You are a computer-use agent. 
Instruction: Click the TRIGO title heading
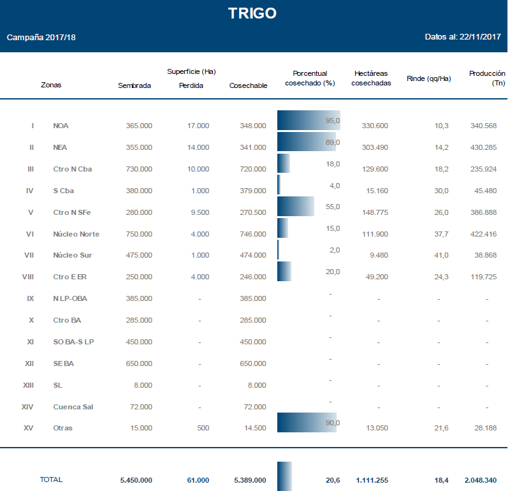(252, 13)
